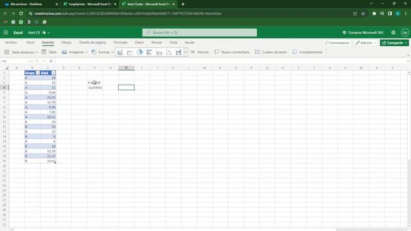Insert a pie chart
Image resolution: width=411 pixels, height=231 pixels.
139,52
